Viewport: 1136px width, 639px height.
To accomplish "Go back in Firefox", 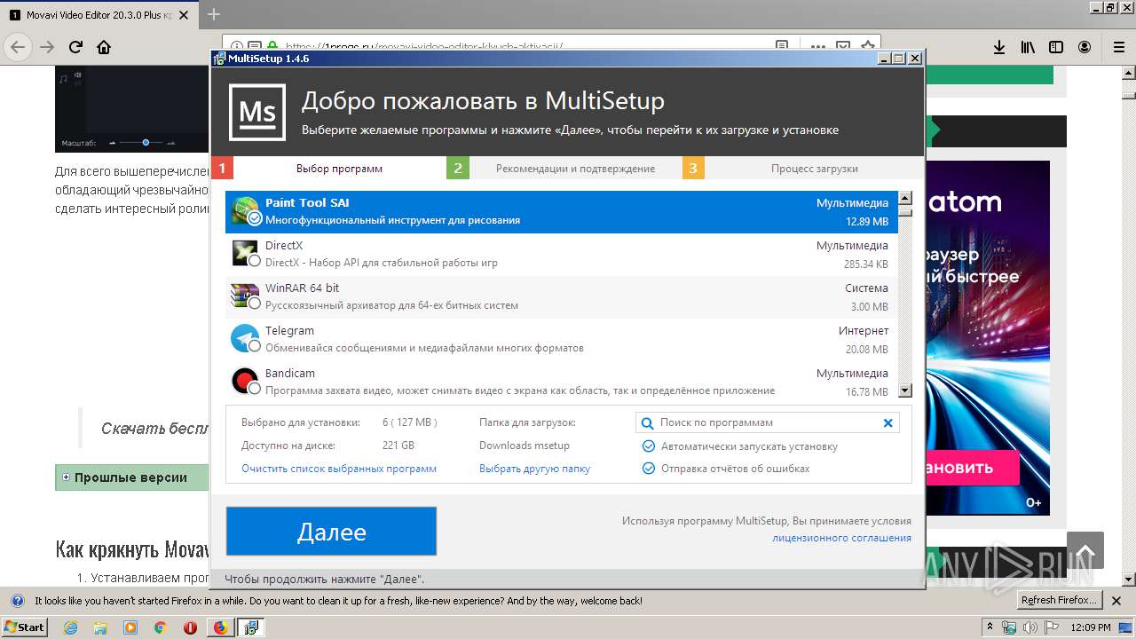I will pyautogui.click(x=18, y=47).
